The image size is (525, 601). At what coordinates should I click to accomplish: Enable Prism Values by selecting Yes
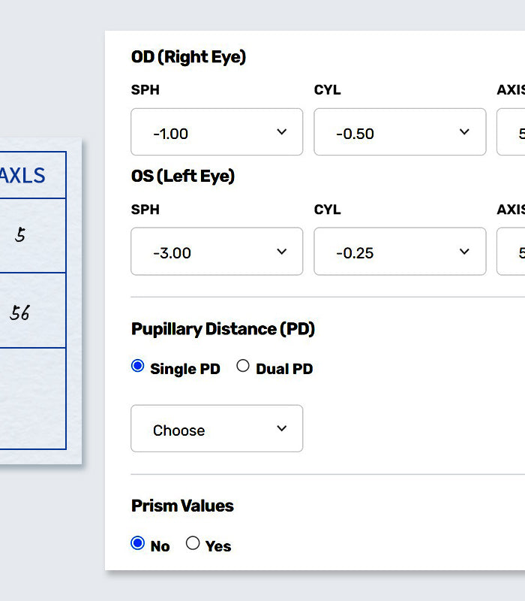coord(193,543)
